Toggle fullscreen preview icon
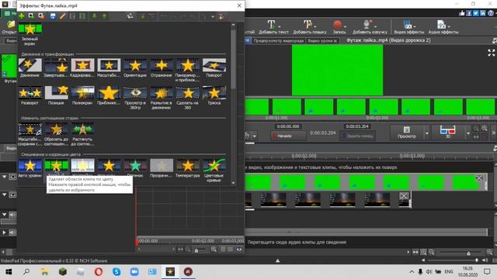Image resolution: width=497 pixels, height=279 pixels. [x=491, y=53]
